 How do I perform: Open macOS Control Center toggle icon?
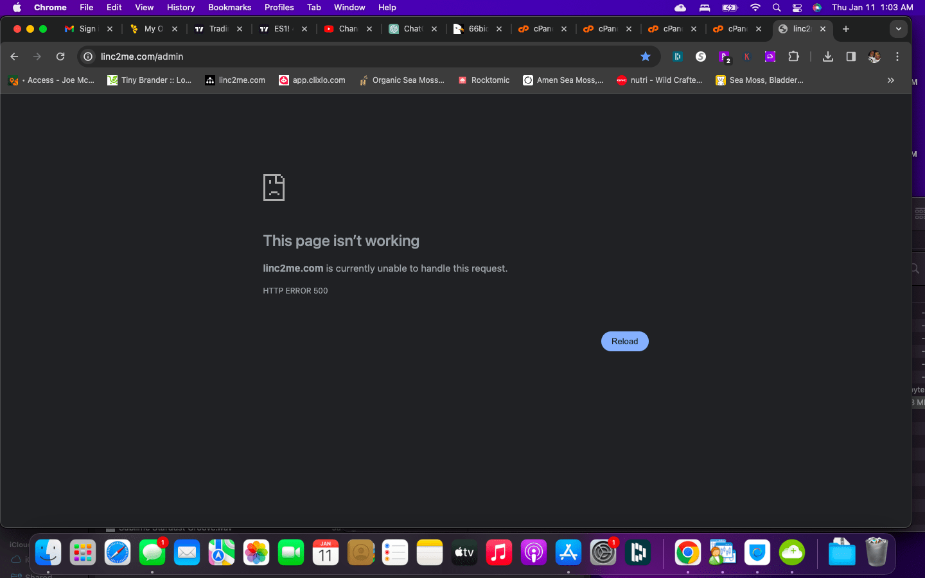coord(797,7)
